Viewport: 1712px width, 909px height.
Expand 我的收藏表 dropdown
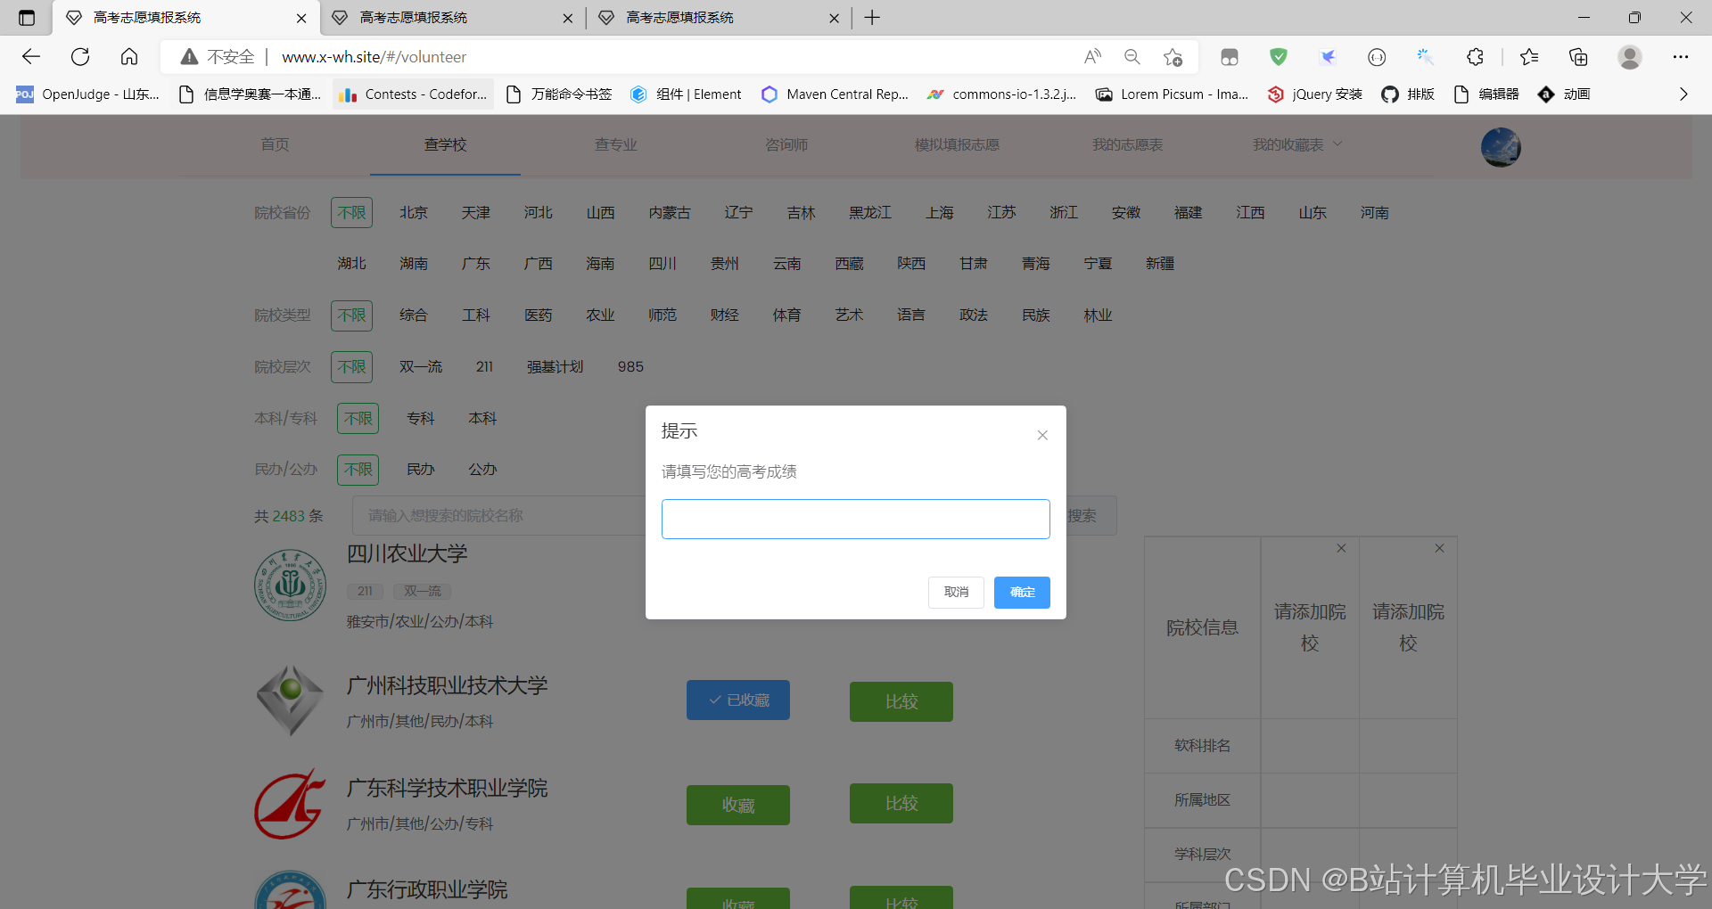pos(1297,144)
